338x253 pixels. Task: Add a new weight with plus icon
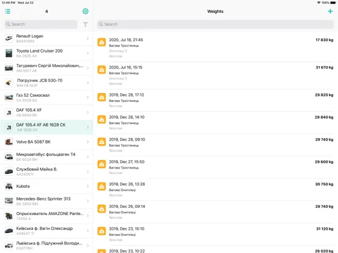pyautogui.click(x=330, y=11)
